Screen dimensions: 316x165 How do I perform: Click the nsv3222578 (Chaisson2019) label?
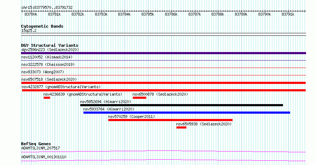(x=48, y=64)
